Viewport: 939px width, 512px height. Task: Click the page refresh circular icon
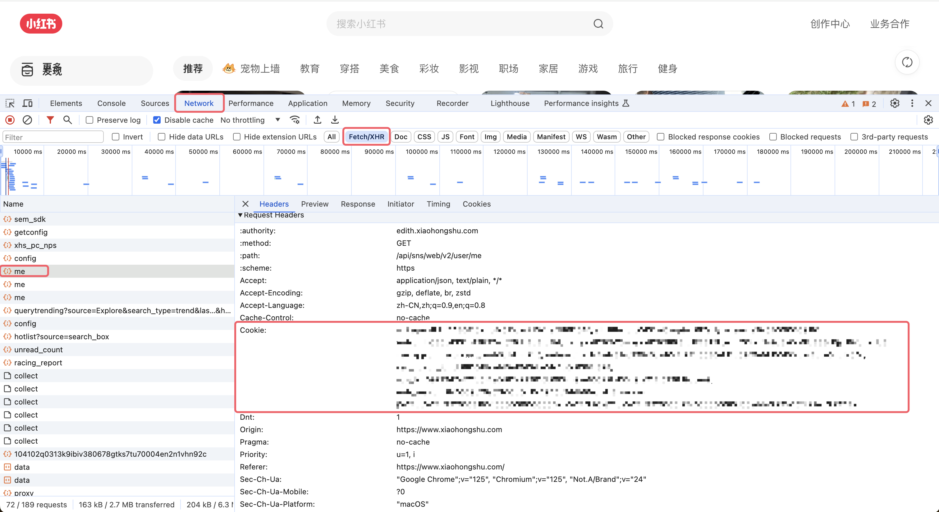click(907, 62)
